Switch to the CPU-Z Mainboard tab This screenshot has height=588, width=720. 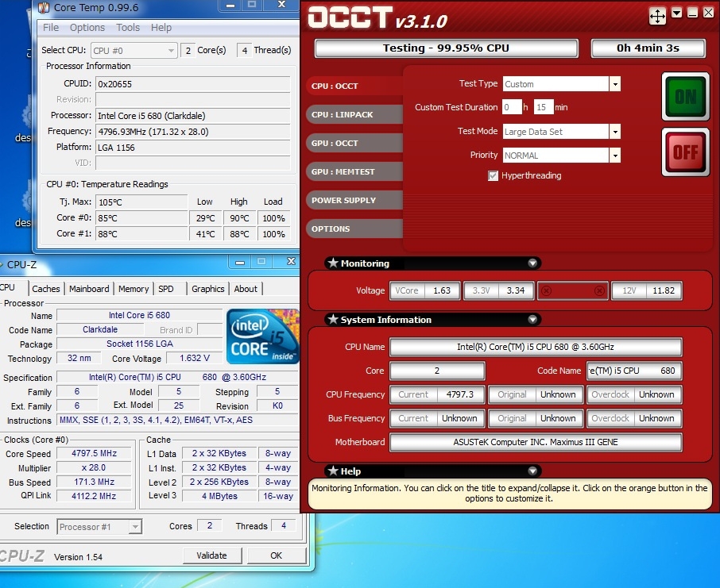[x=89, y=289]
